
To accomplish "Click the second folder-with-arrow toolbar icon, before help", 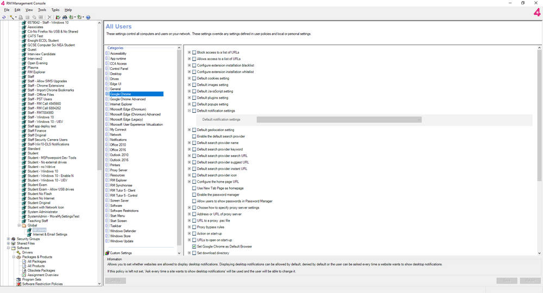I will [79, 17].
